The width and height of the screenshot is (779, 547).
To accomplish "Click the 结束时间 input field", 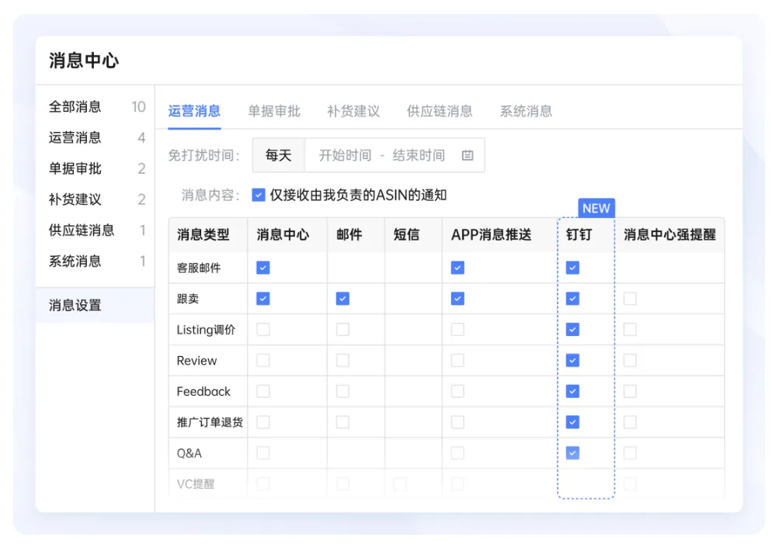I will pyautogui.click(x=419, y=155).
